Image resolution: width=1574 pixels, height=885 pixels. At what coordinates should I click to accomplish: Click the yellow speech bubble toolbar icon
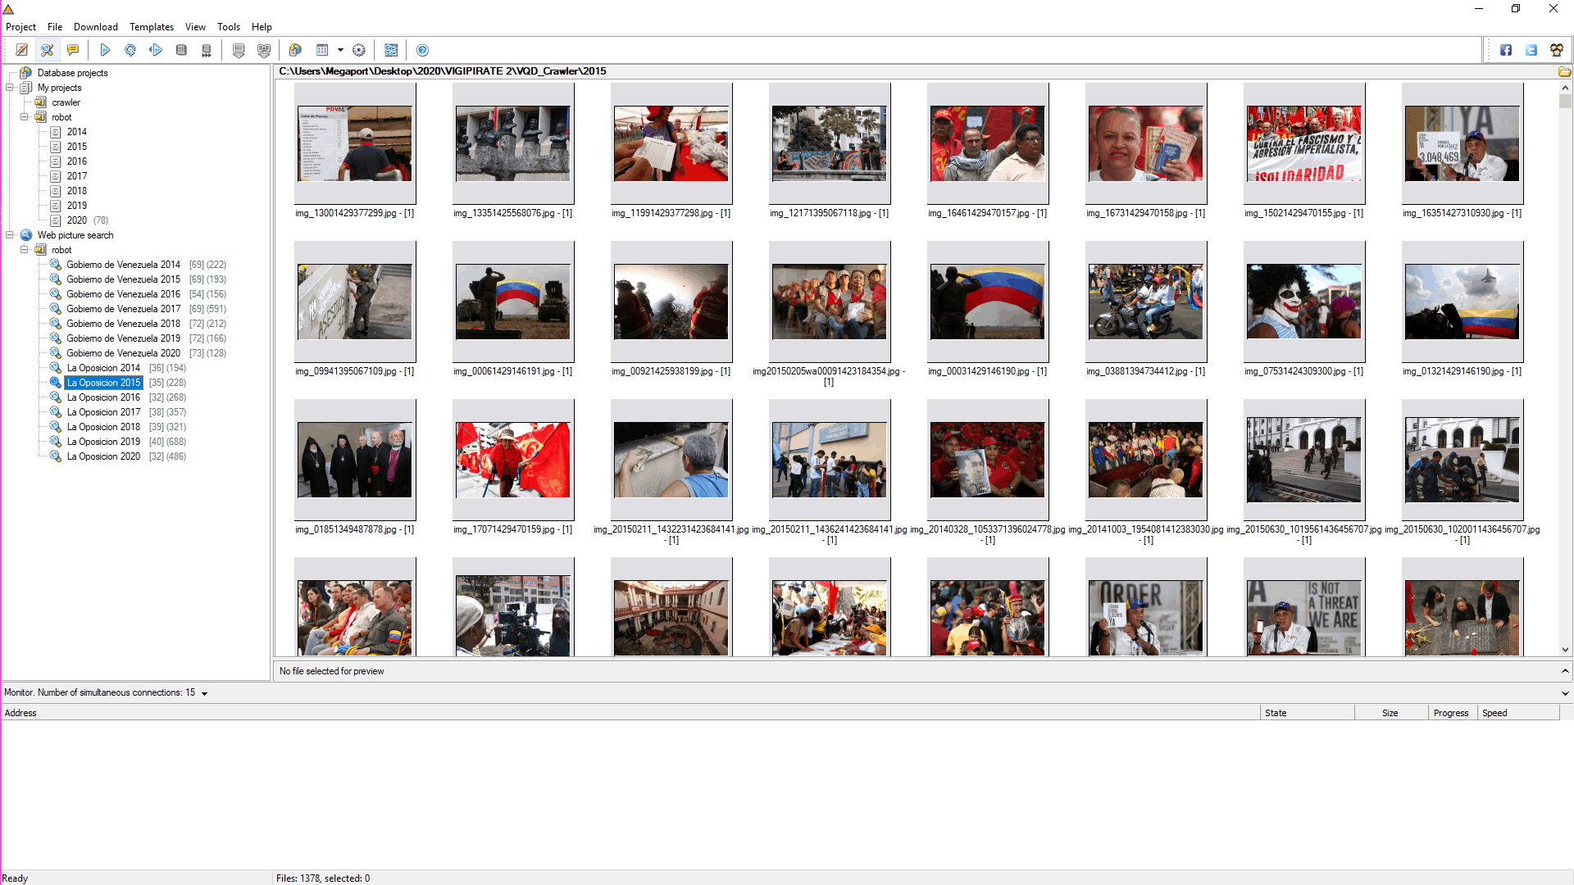tap(73, 50)
